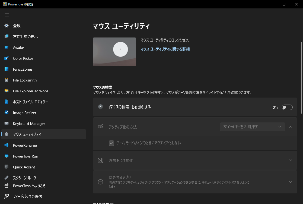Minimize the PowerToys settings window
Viewport: 303px width, 204px height.
point(272,4)
